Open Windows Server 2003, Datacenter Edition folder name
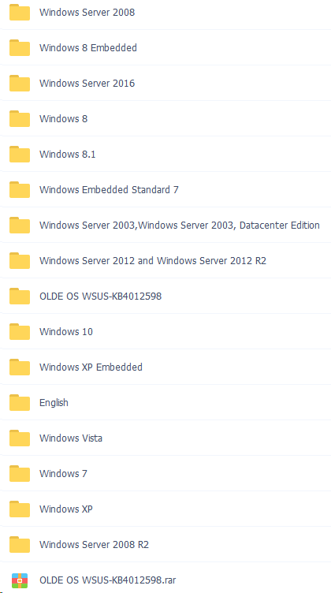 click(180, 226)
